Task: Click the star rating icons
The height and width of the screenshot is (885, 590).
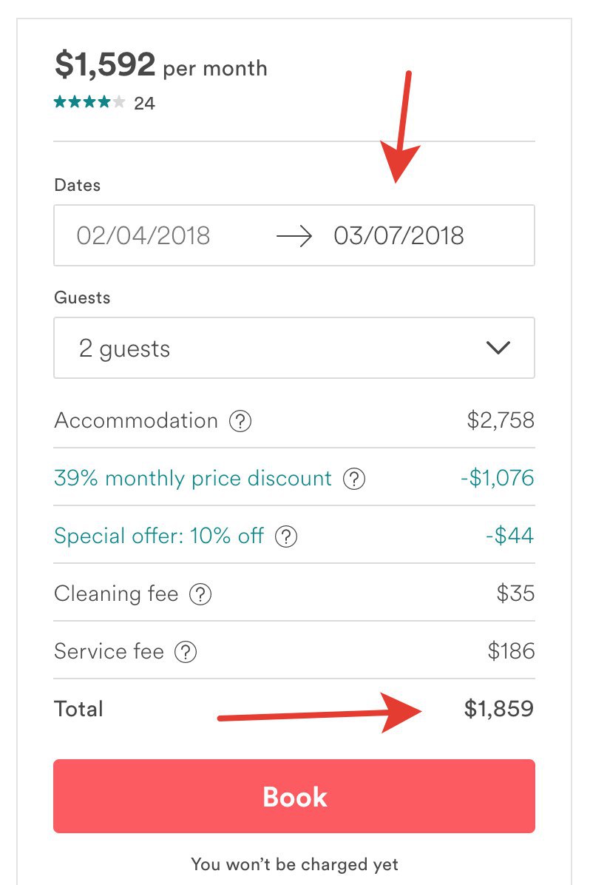Action: (x=89, y=102)
